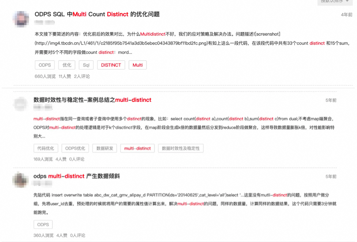Select the 数据研发 tag
The height and width of the screenshot is (242, 357).
(105, 148)
